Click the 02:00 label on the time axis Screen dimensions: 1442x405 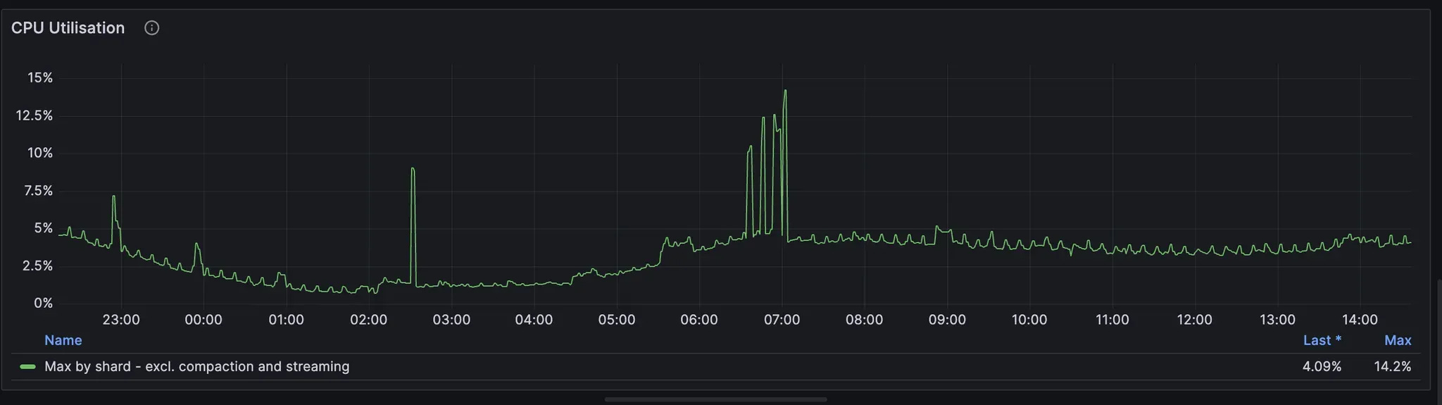coord(369,320)
